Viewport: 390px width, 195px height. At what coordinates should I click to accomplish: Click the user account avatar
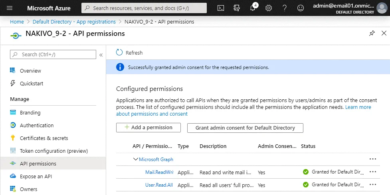coord(382,8)
